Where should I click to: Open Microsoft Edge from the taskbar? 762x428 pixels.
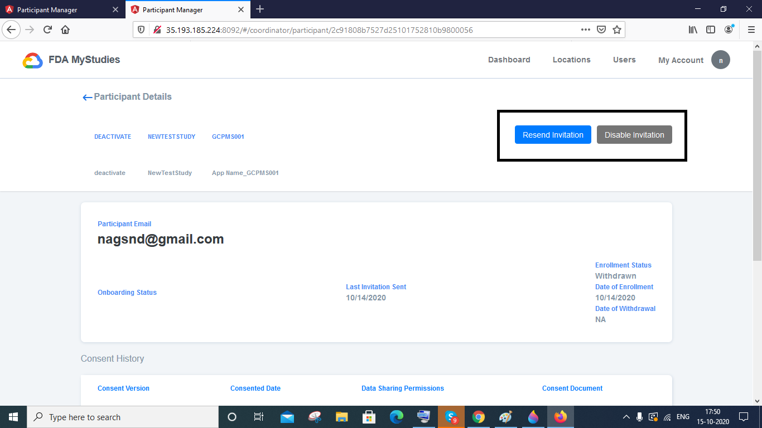point(396,416)
